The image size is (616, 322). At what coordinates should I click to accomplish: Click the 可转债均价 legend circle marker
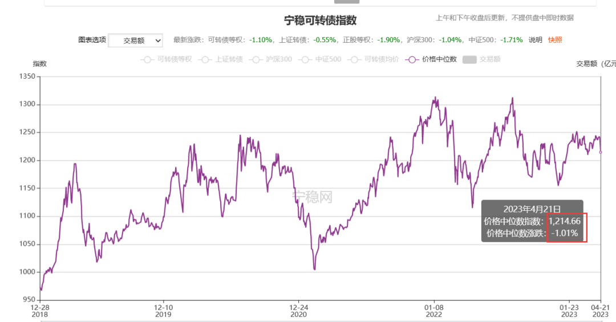pyautogui.click(x=354, y=60)
